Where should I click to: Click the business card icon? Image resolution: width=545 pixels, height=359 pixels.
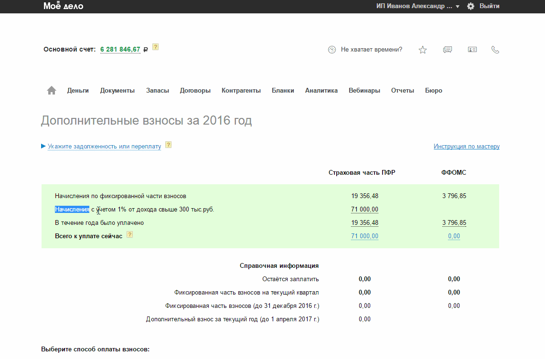coord(472,50)
